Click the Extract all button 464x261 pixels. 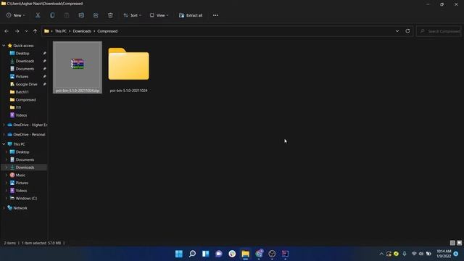[191, 15]
